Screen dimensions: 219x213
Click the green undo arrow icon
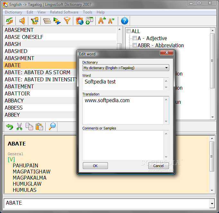[x=10, y=127]
